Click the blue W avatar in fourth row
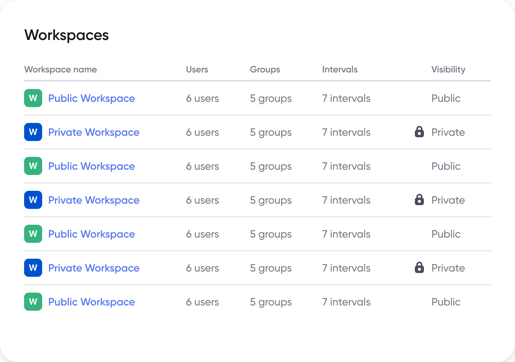The width and height of the screenshot is (515, 362). coord(33,200)
